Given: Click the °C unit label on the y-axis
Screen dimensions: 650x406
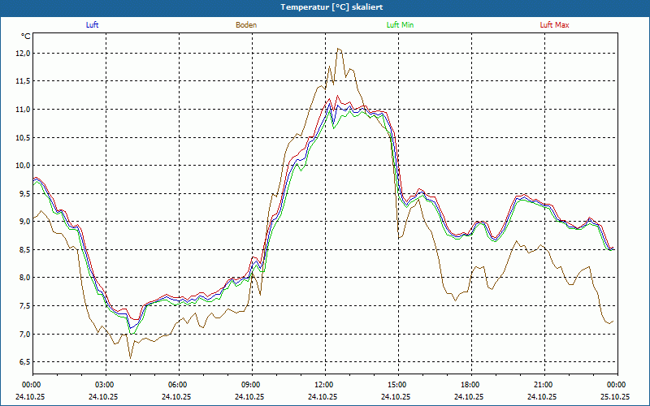Looking at the screenshot, I should click(x=26, y=37).
